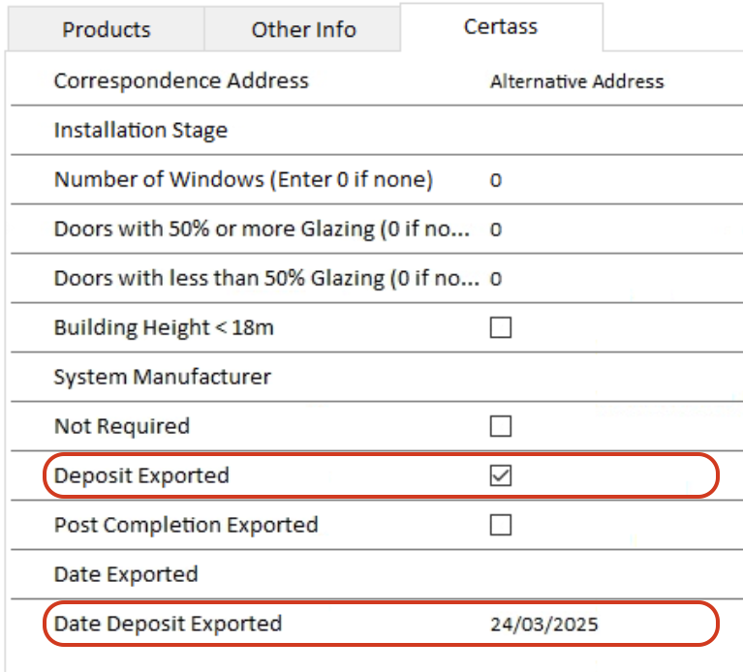Viewport: 743px width, 672px height.
Task: Uncheck the Deposit Exported checkbox
Action: point(501,476)
